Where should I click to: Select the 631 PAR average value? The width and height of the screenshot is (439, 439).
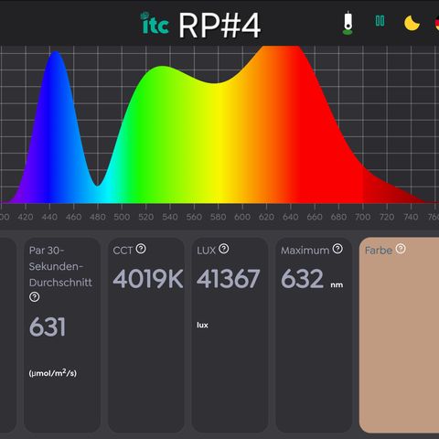(x=48, y=327)
